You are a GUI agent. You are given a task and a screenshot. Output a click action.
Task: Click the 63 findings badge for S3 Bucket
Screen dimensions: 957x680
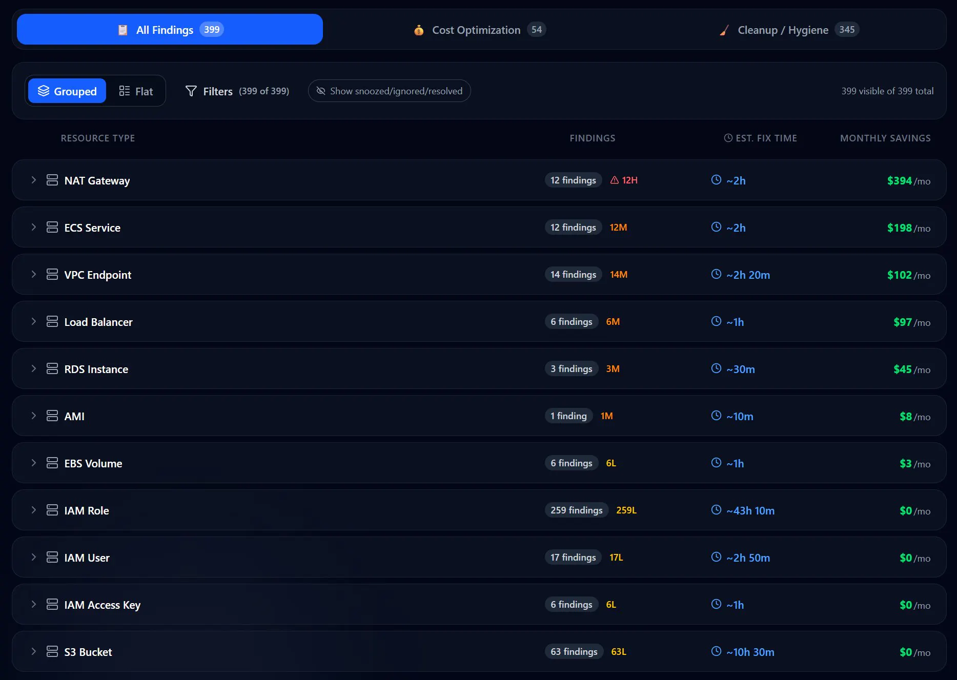click(574, 651)
